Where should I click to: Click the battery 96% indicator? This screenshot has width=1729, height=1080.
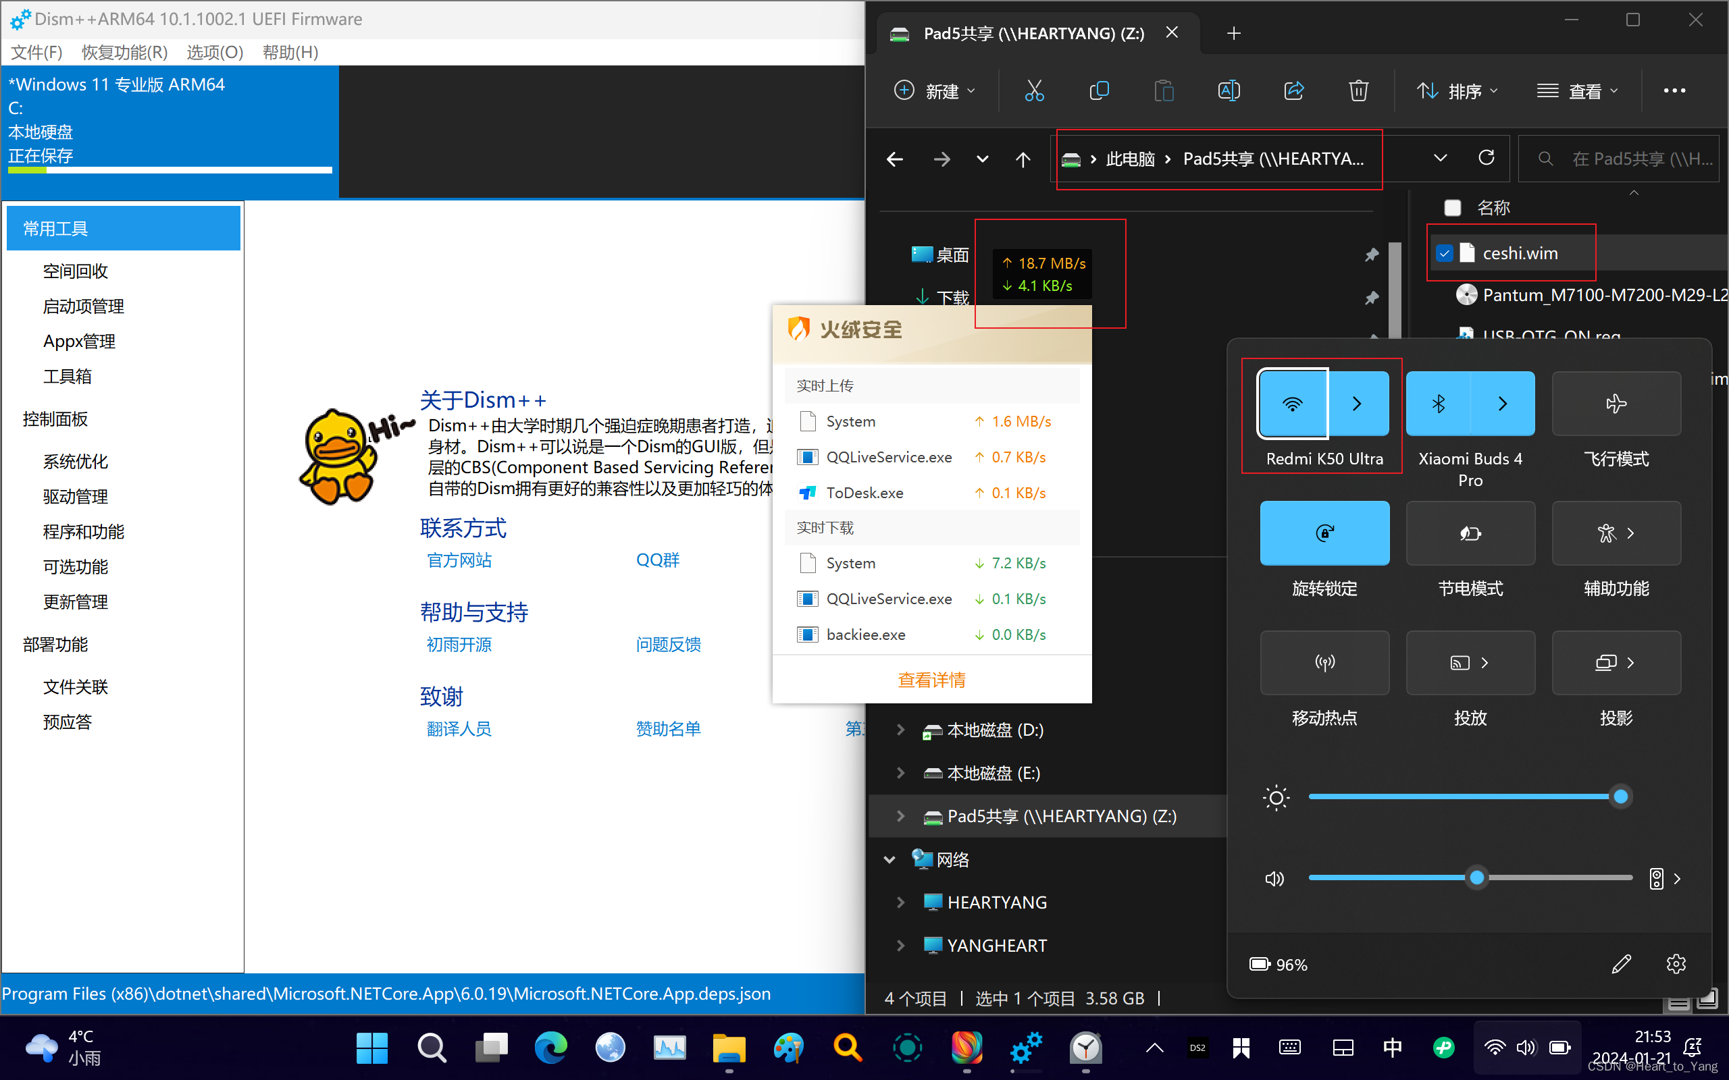click(1278, 965)
